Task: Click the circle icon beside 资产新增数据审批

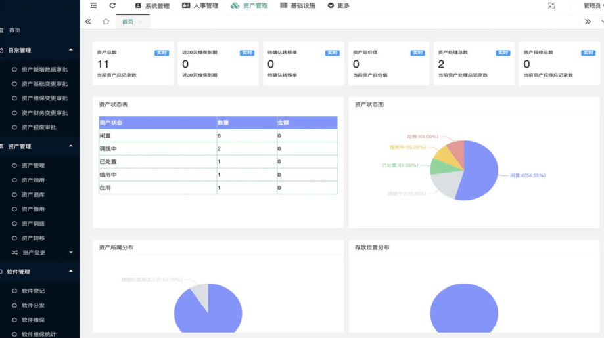Action: tap(14, 70)
